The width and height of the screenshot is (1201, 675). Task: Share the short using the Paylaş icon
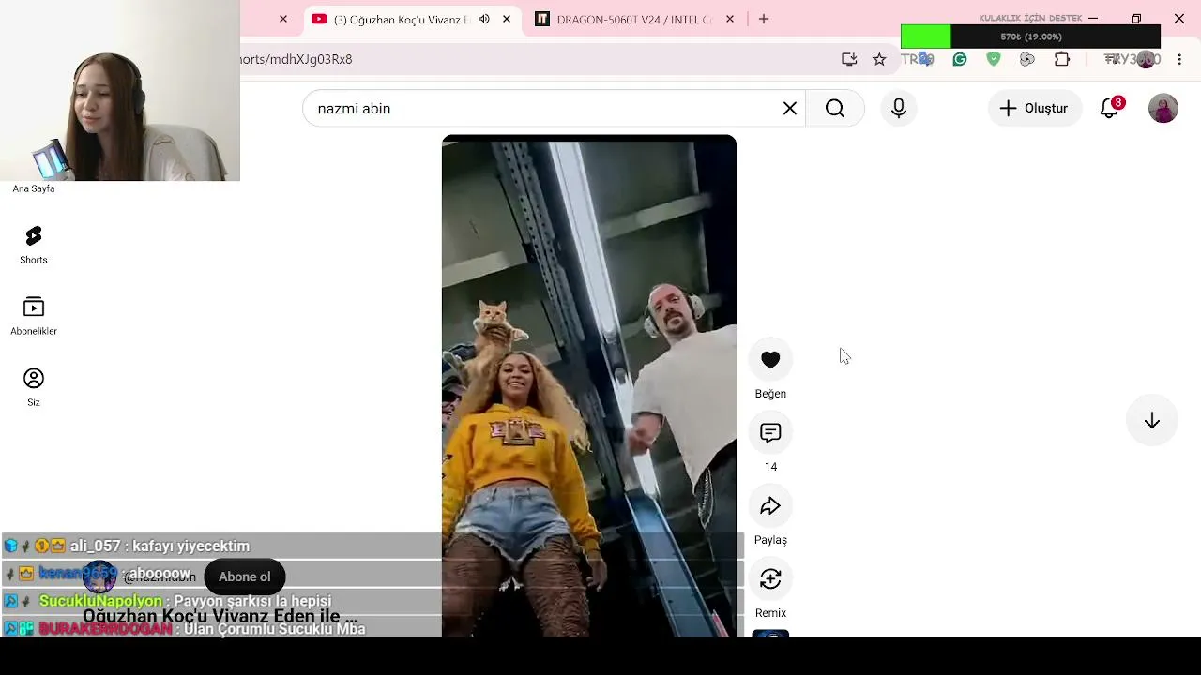click(x=770, y=506)
